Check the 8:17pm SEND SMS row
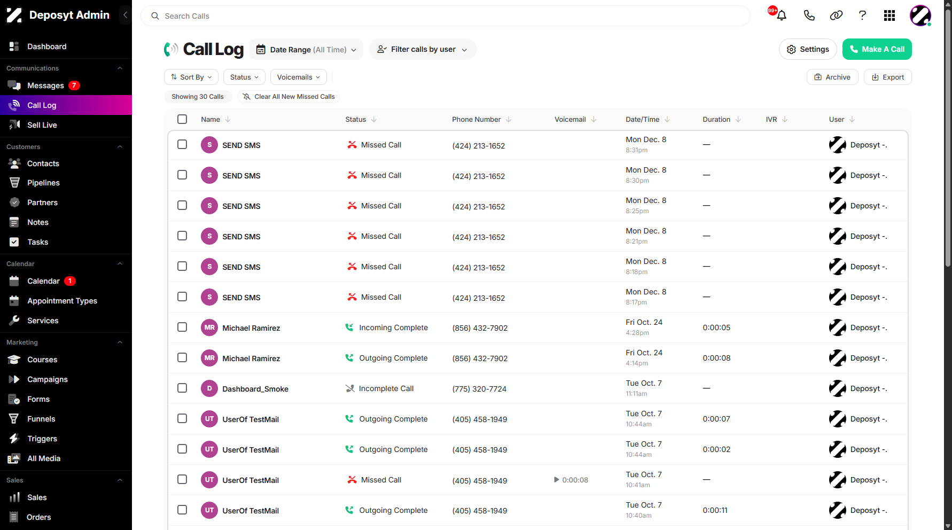 [x=182, y=297]
